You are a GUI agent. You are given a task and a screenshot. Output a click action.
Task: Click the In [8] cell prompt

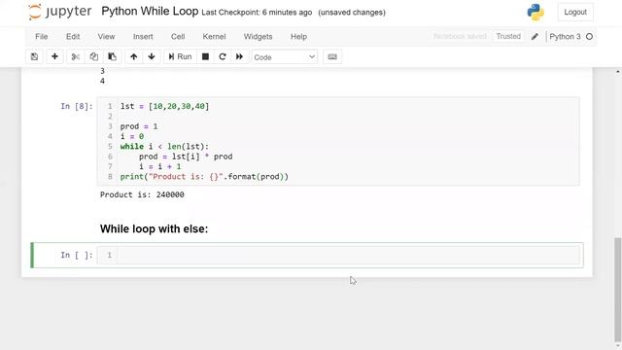[77, 106]
